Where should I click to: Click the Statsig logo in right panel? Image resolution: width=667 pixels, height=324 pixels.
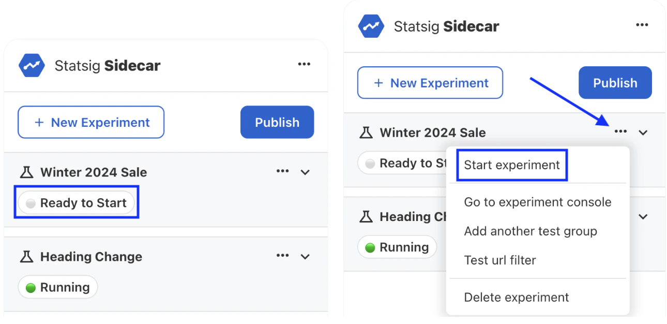click(371, 26)
